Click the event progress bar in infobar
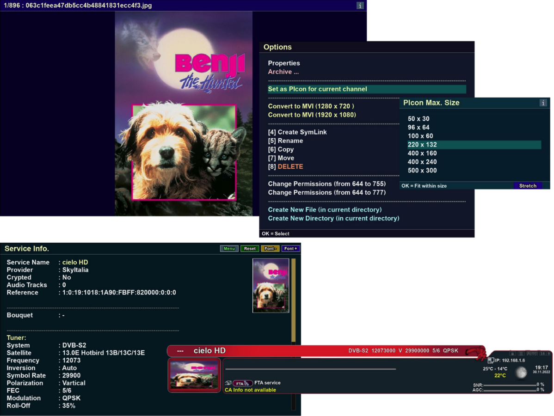Screen dimensions: 554x416 click(x=311, y=369)
